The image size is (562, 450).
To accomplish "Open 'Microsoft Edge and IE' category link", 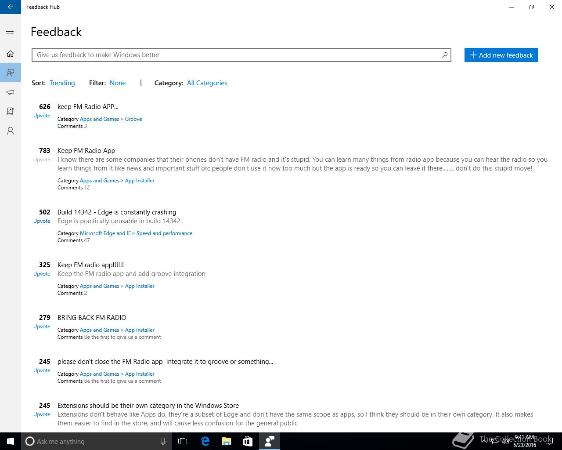I will [105, 233].
